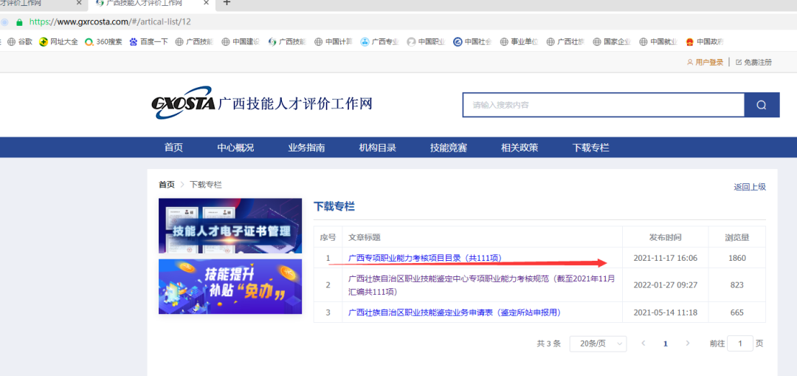Click the search magnifier button
Image resolution: width=797 pixels, height=376 pixels.
(762, 105)
